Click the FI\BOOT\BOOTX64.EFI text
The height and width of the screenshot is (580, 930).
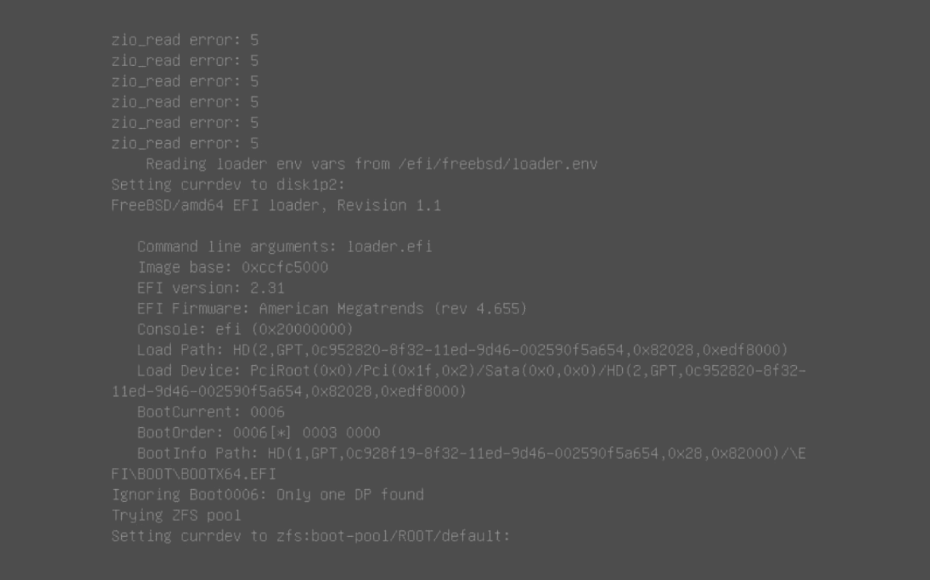click(194, 474)
